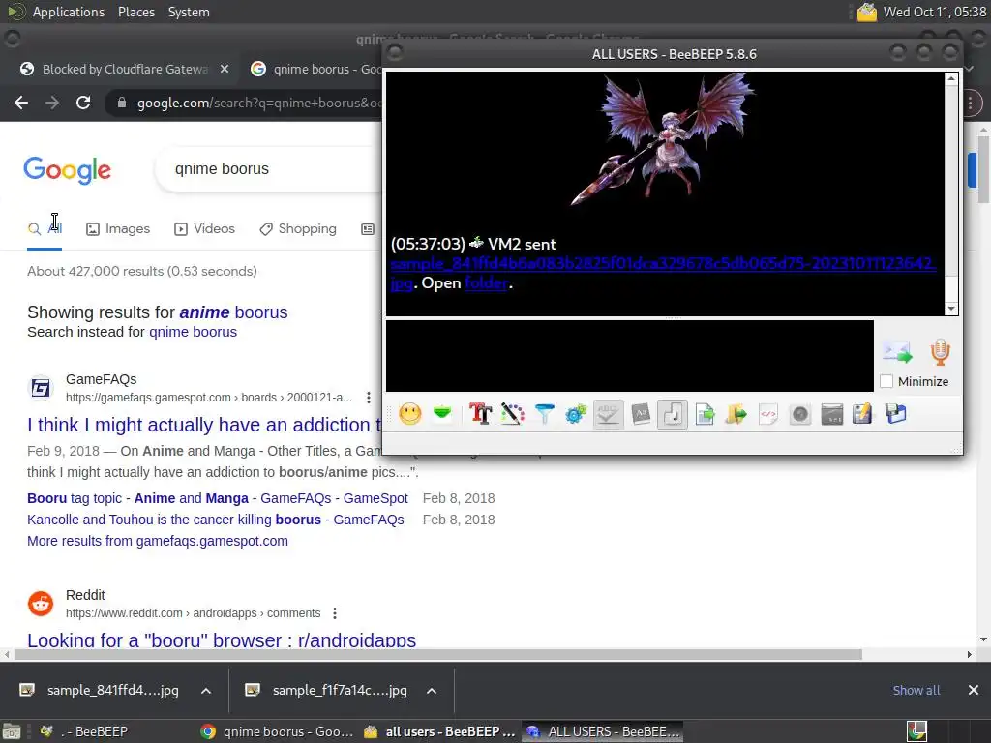This screenshot has width=991, height=743.
Task: Open the received file's folder link
Action: pyautogui.click(x=486, y=283)
